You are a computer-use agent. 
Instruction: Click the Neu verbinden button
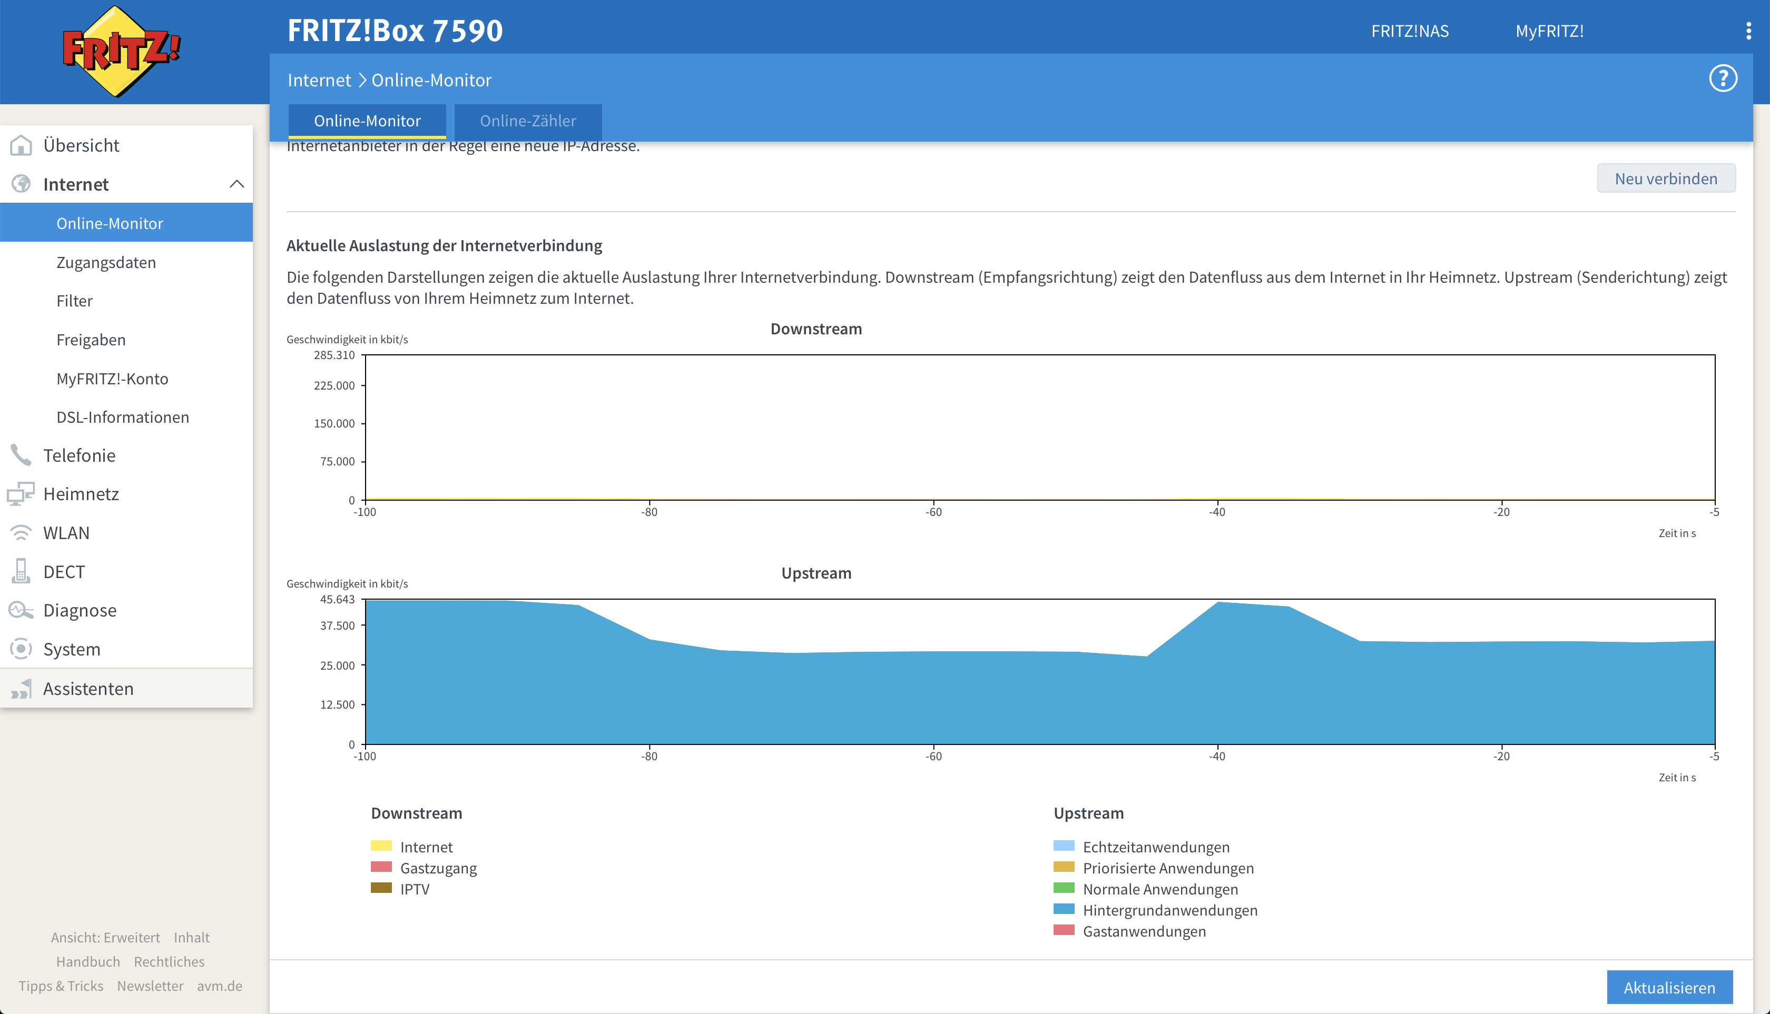1666,178
